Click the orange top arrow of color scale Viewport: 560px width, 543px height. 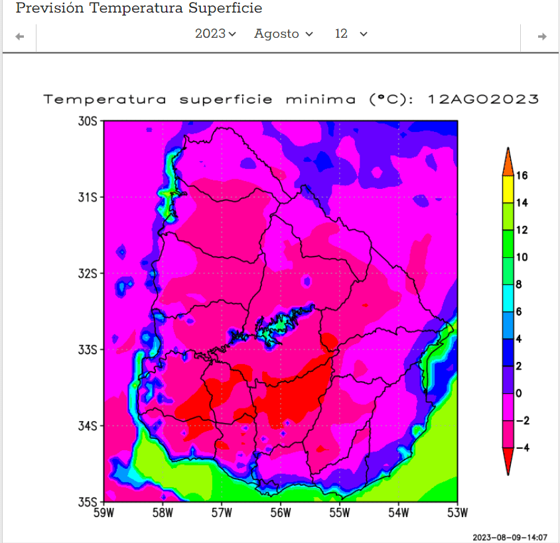pyautogui.click(x=508, y=162)
